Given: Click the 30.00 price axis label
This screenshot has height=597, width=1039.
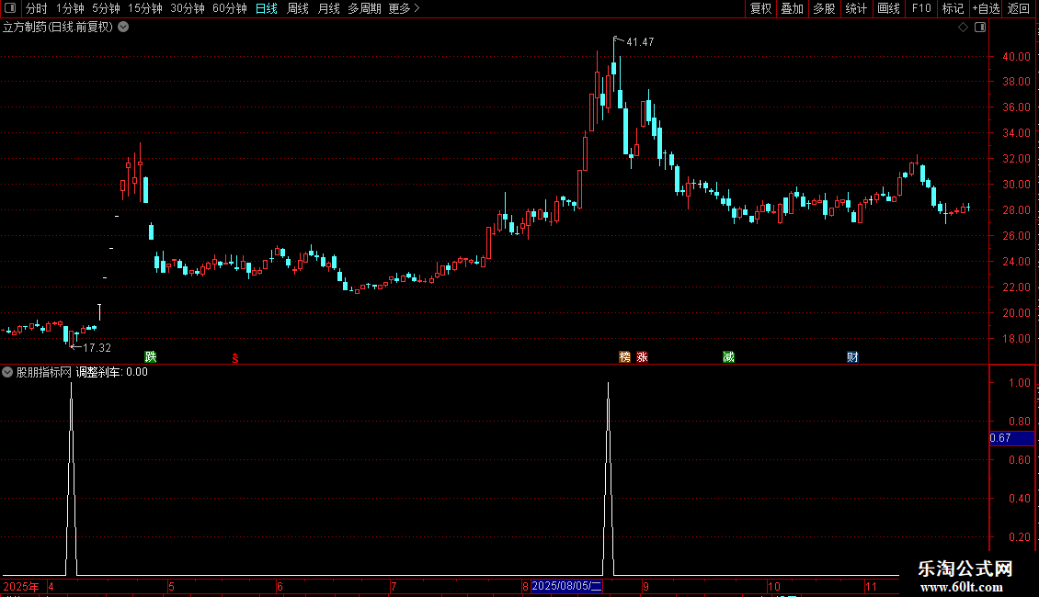Looking at the screenshot, I should 1016,185.
